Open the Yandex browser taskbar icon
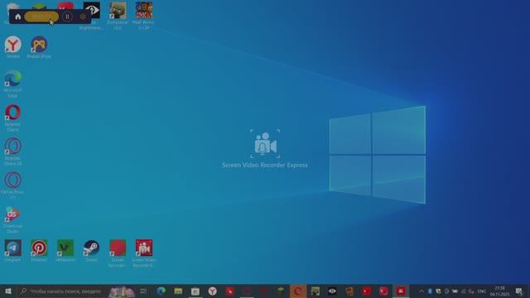This screenshot has width=530, height=298. pyautogui.click(x=212, y=291)
